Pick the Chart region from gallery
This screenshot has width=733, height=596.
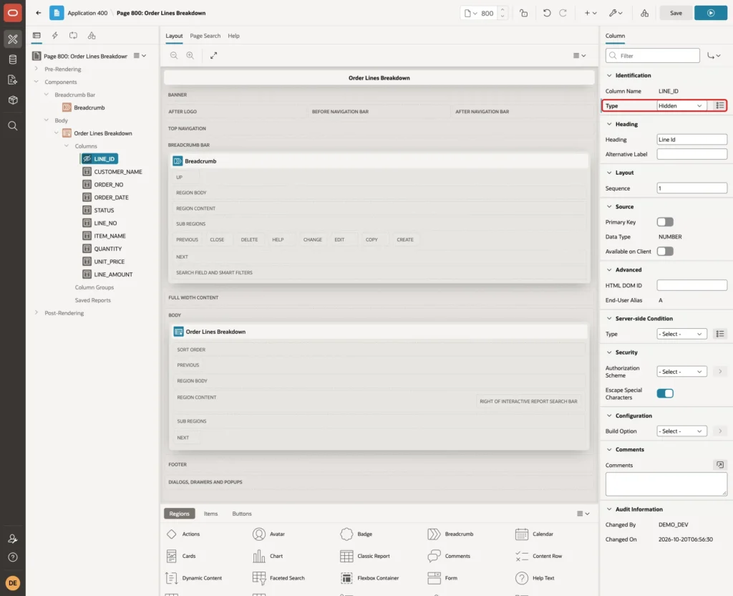pyautogui.click(x=268, y=556)
